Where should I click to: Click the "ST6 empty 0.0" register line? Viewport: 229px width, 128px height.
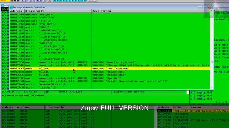coord(201,96)
